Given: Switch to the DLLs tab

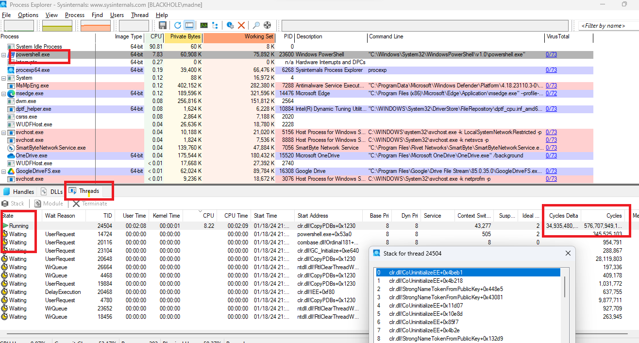Looking at the screenshot, I should point(52,191).
